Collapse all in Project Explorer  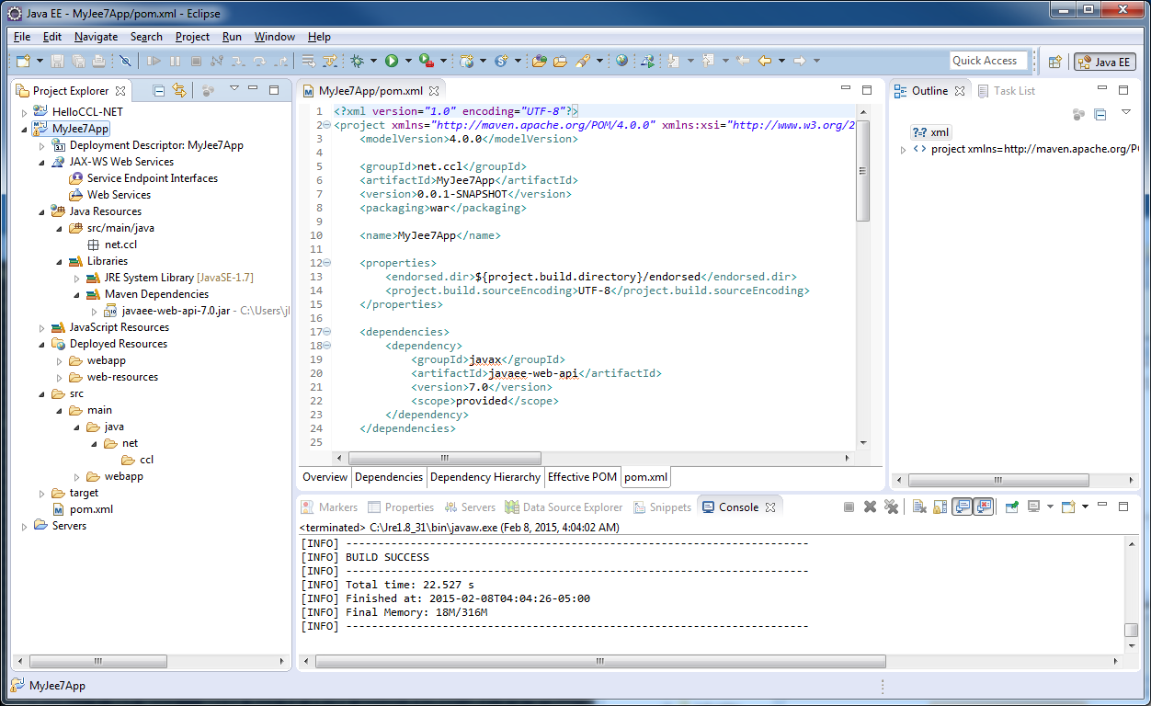[x=159, y=90]
